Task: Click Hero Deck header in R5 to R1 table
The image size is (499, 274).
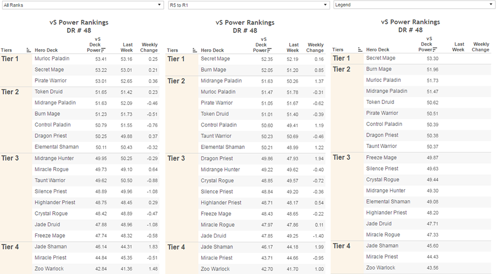Action: [x=212, y=50]
